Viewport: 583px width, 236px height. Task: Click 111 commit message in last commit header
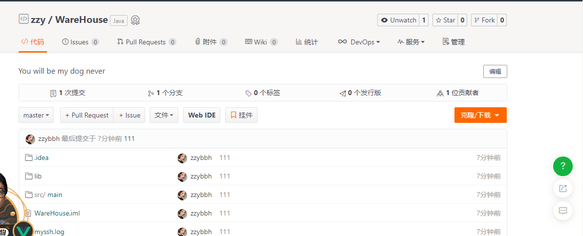(130, 139)
